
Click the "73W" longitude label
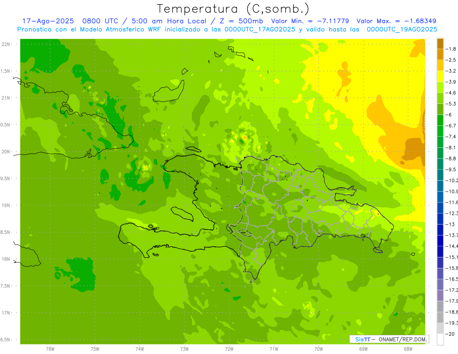[x=184, y=349]
